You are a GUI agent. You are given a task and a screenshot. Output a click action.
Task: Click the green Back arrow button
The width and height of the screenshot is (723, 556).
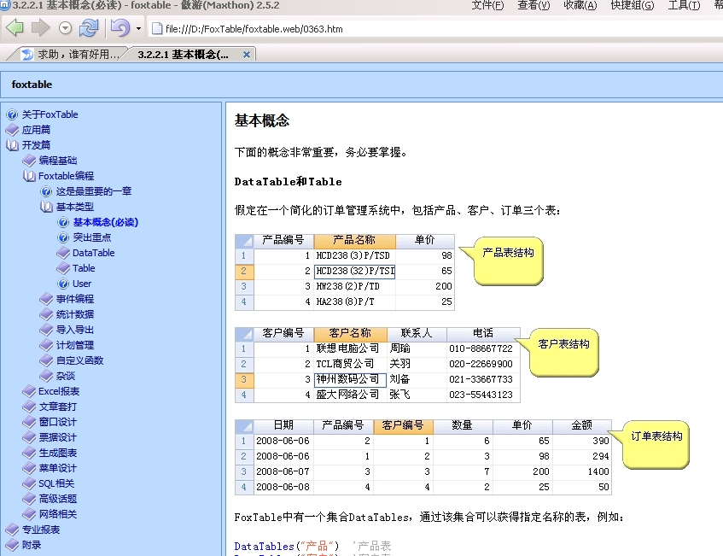(x=15, y=28)
